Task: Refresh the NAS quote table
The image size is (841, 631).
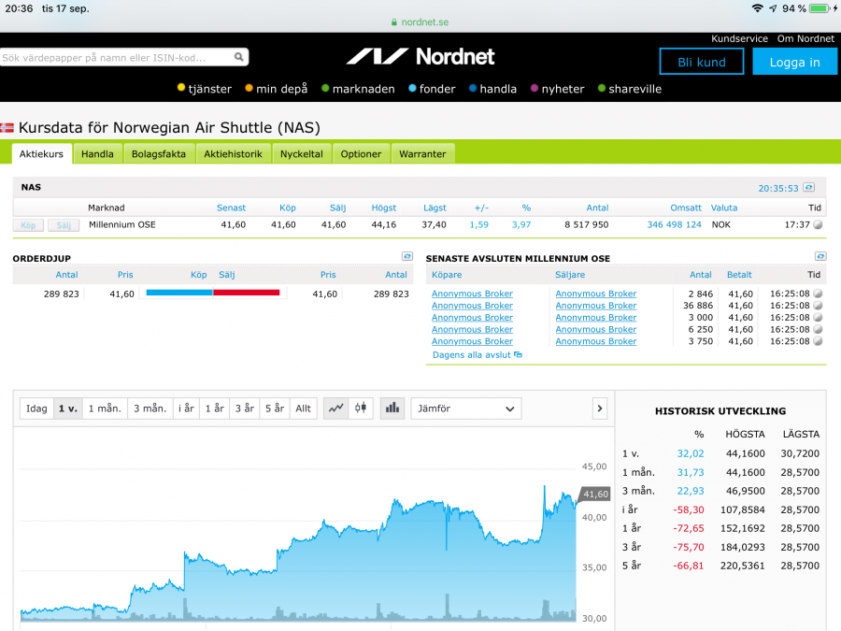Action: point(808,187)
